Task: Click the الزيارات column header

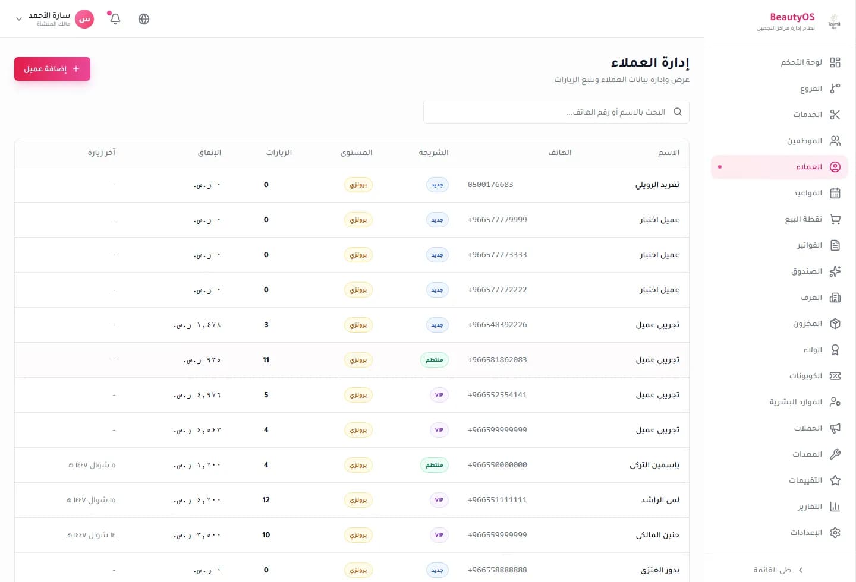Action: point(279,153)
